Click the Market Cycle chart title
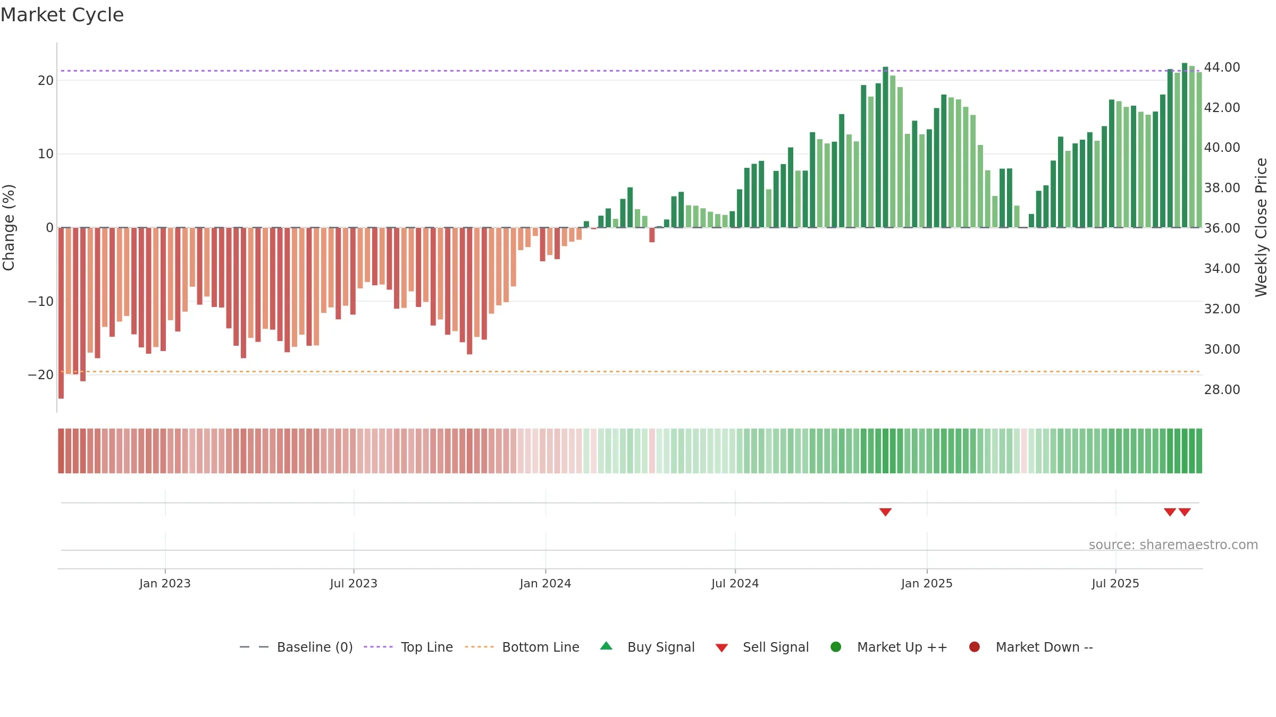Image resolution: width=1276 pixels, height=717 pixels. coord(62,15)
